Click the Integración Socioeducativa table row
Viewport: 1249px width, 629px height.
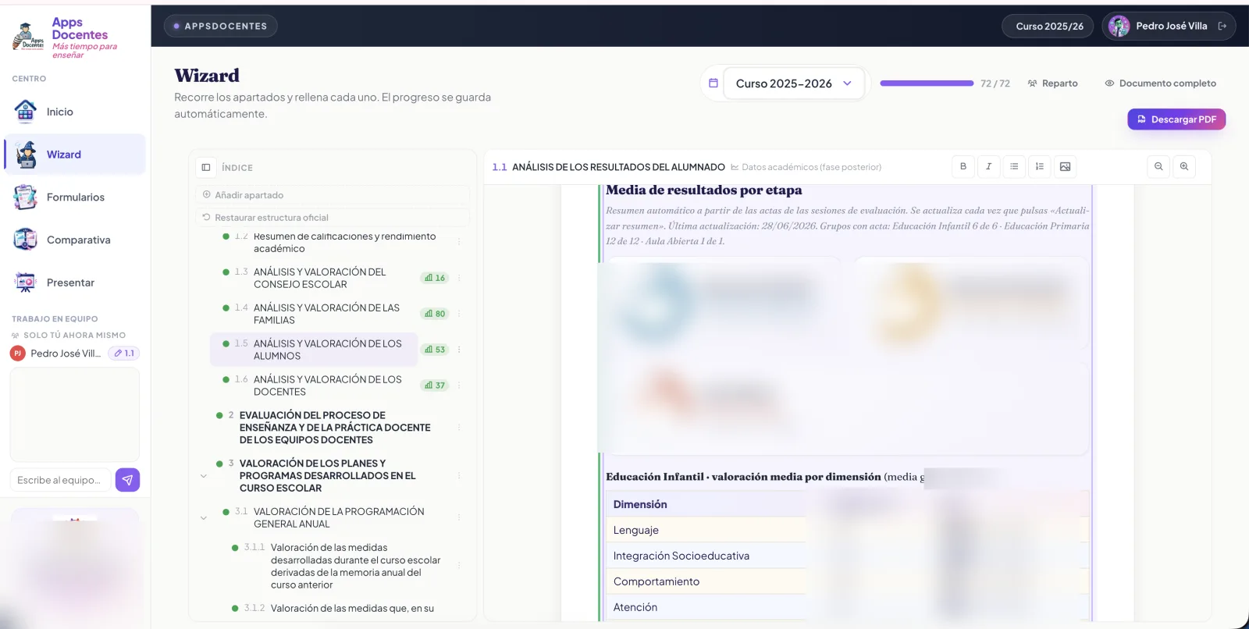(x=847, y=556)
